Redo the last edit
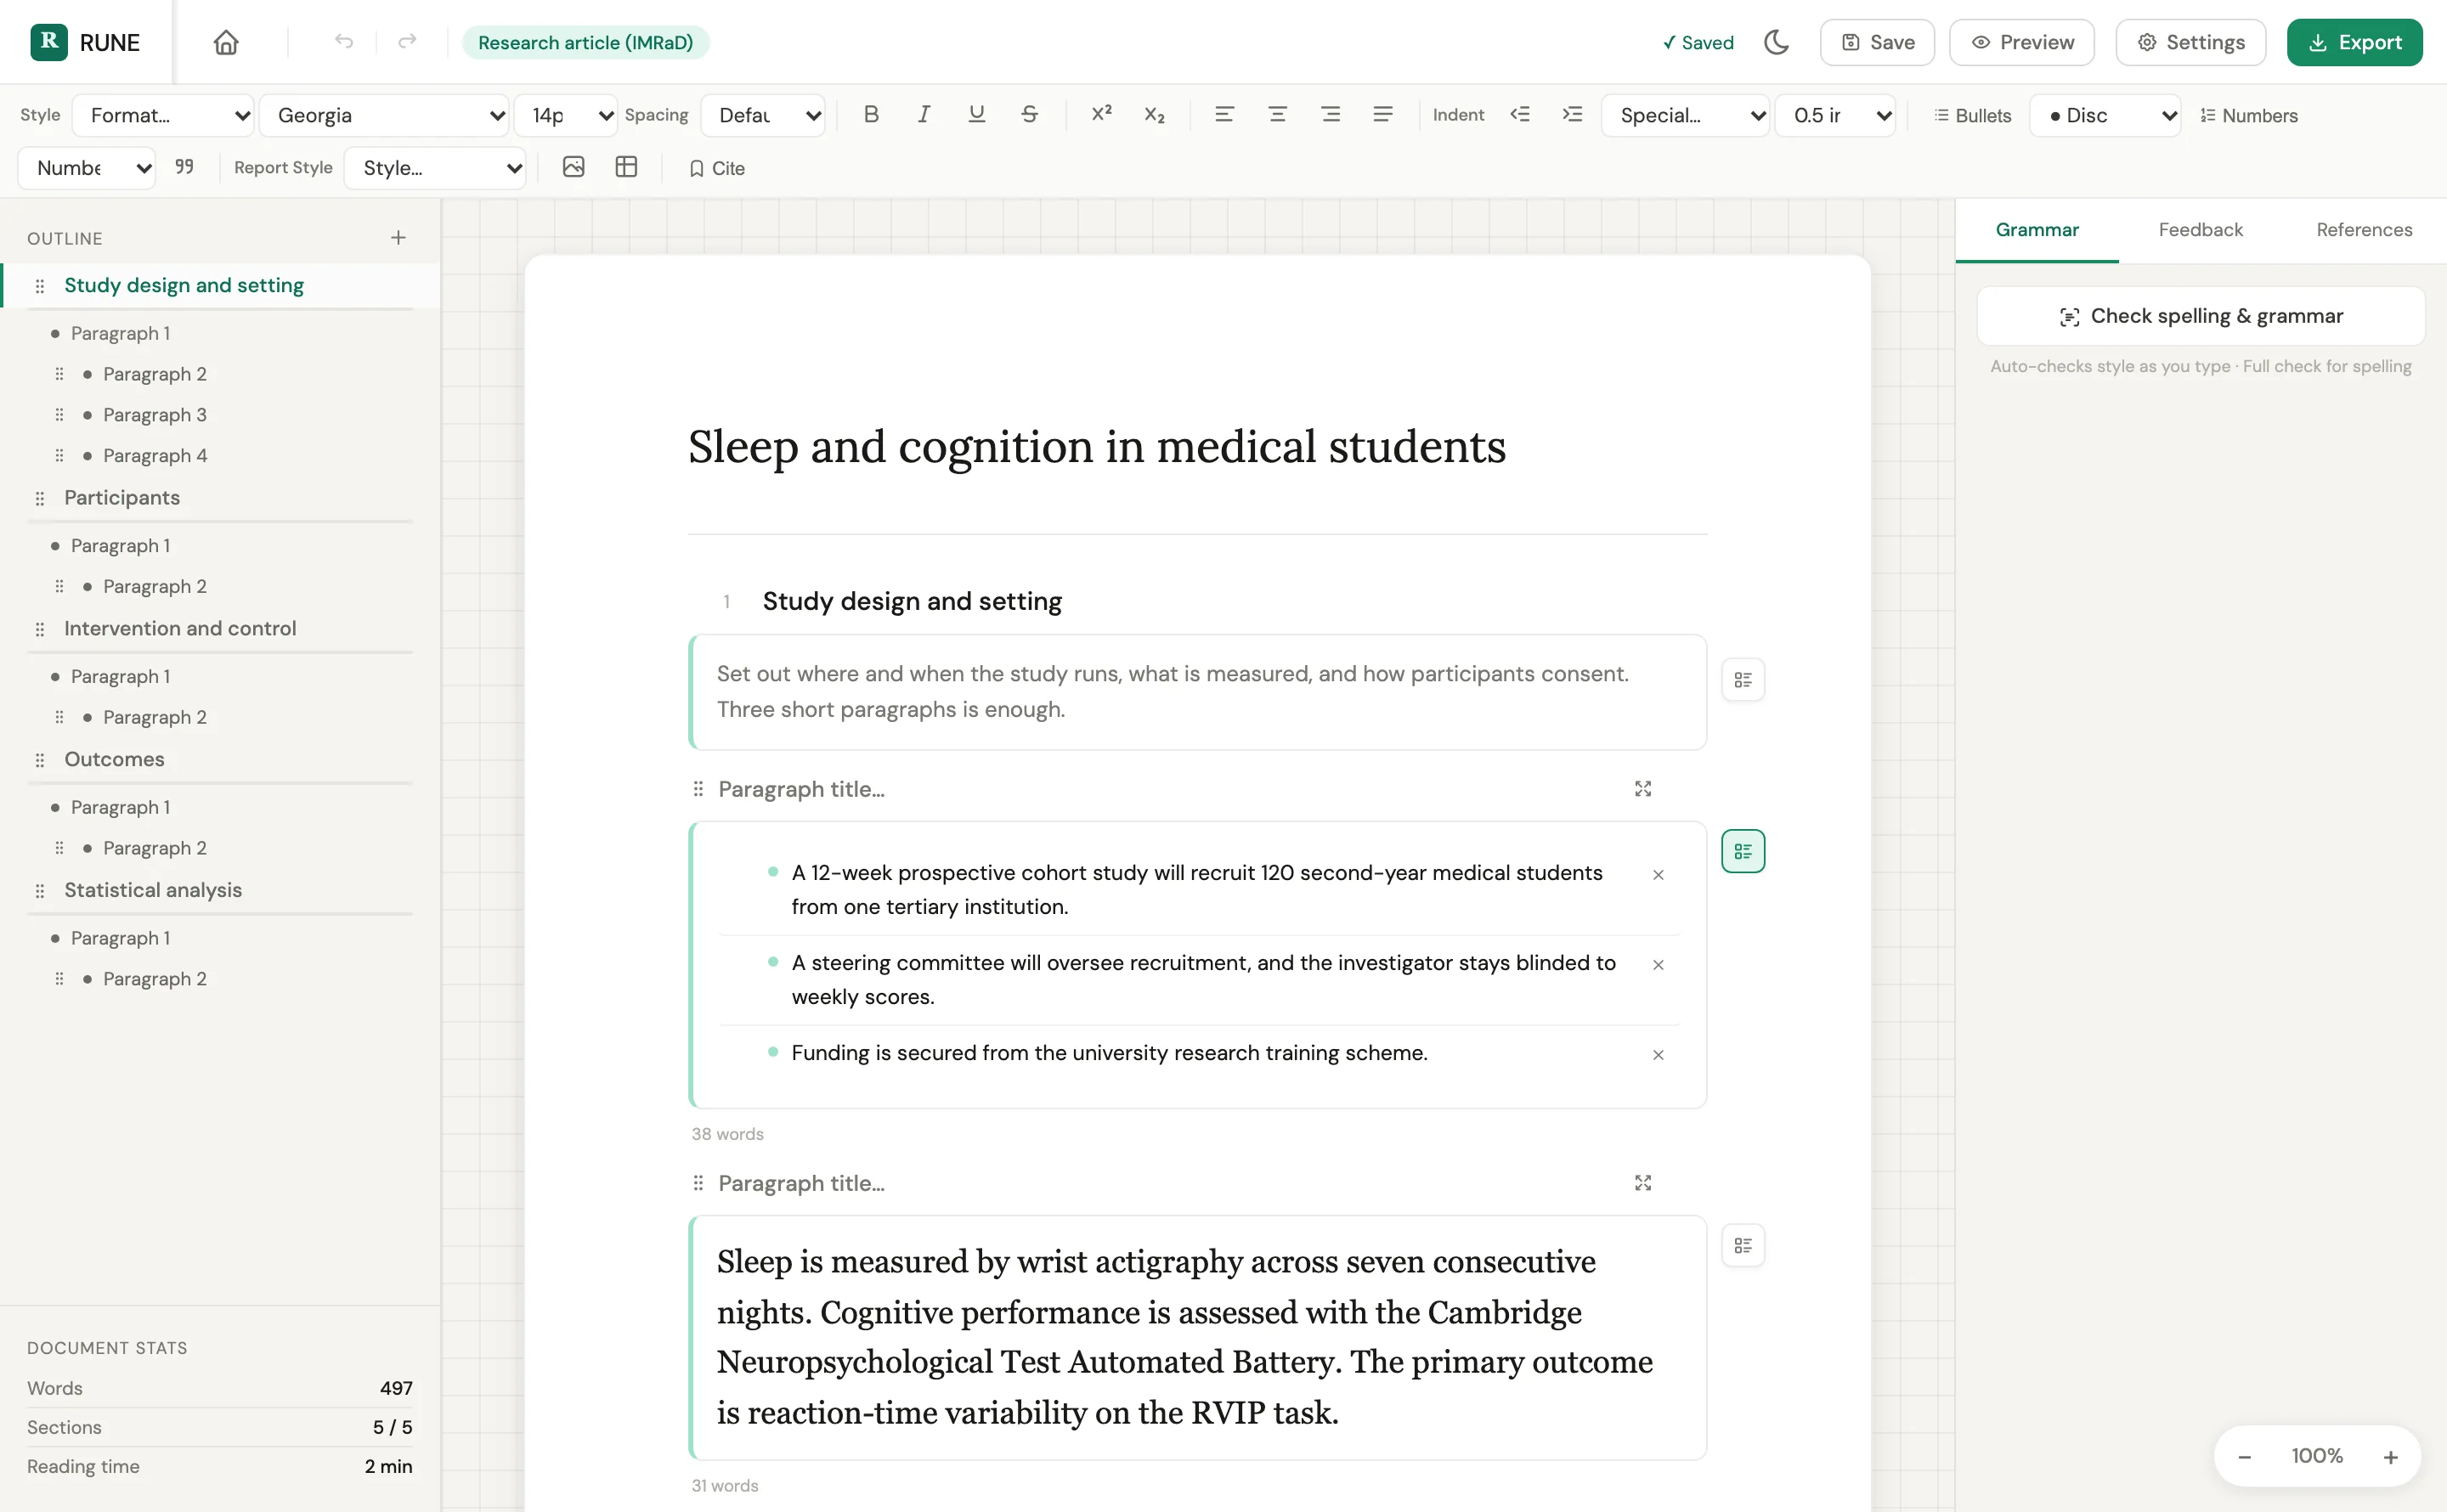 (407, 42)
